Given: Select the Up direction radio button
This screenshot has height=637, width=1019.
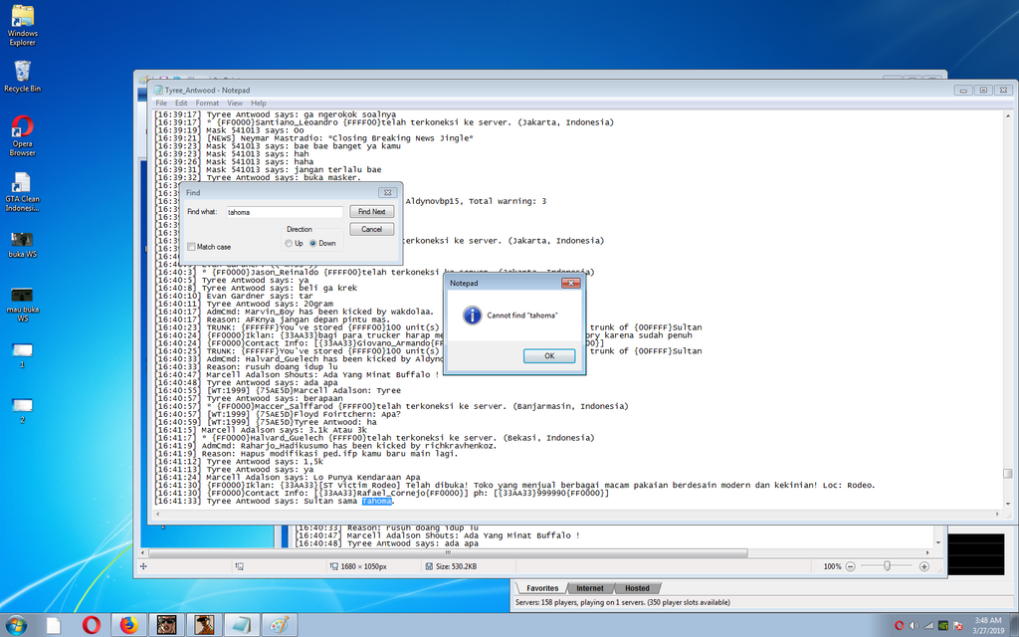Looking at the screenshot, I should point(289,243).
